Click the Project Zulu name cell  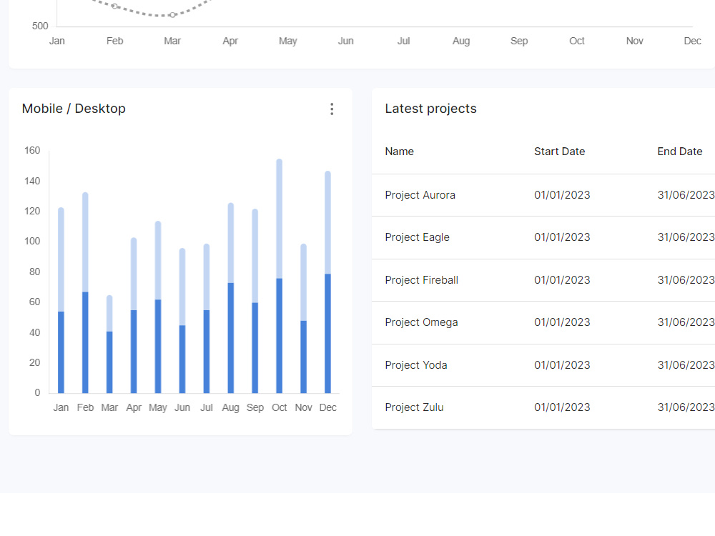[414, 407]
